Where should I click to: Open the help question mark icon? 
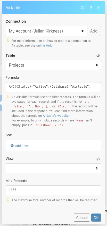coord(91,8)
